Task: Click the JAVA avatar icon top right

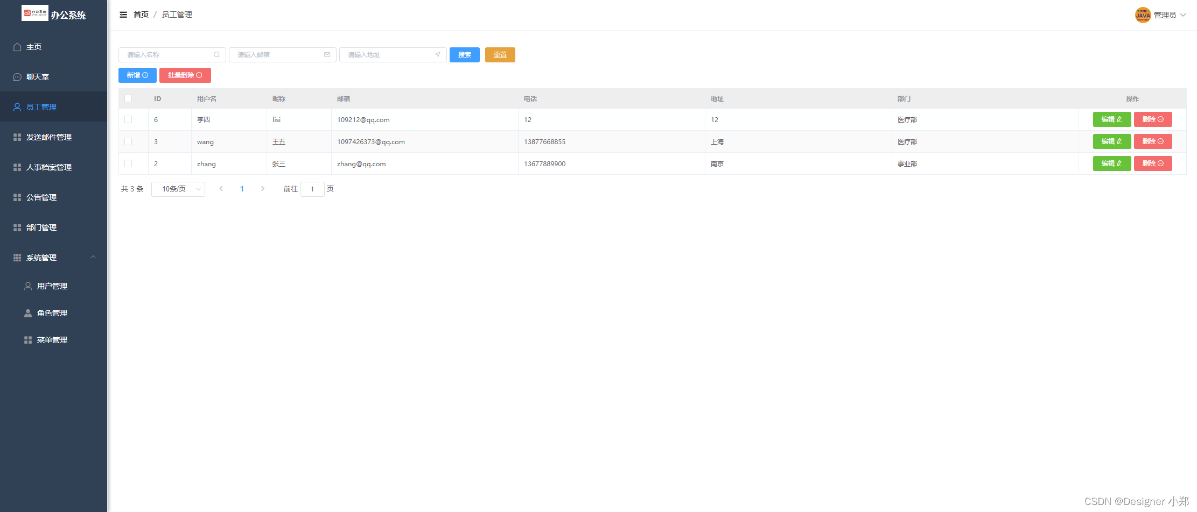Action: point(1143,15)
